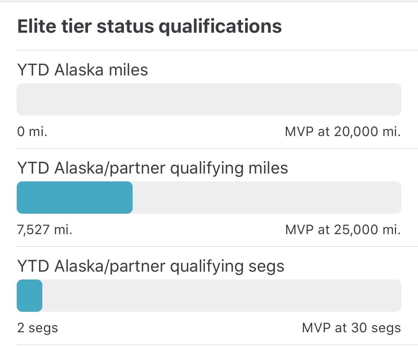Click the Elite tier status qualifications heading
The height and width of the screenshot is (346, 418).
(150, 27)
